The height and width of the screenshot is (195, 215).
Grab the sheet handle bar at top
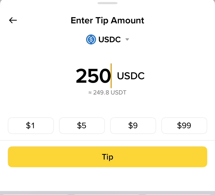107,3
